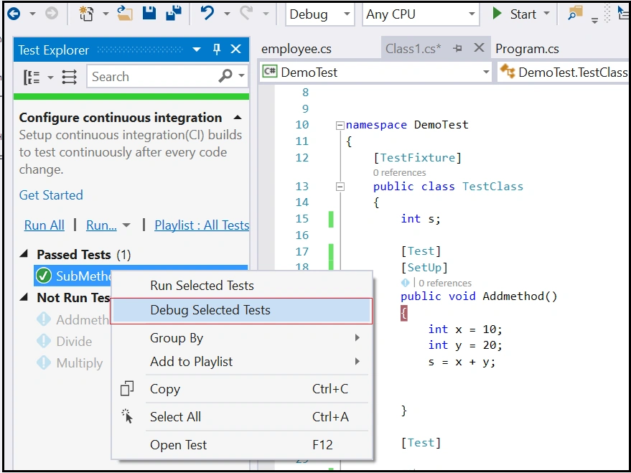Click inside the Test Explorer Search box
This screenshot has height=473, width=631.
153,76
